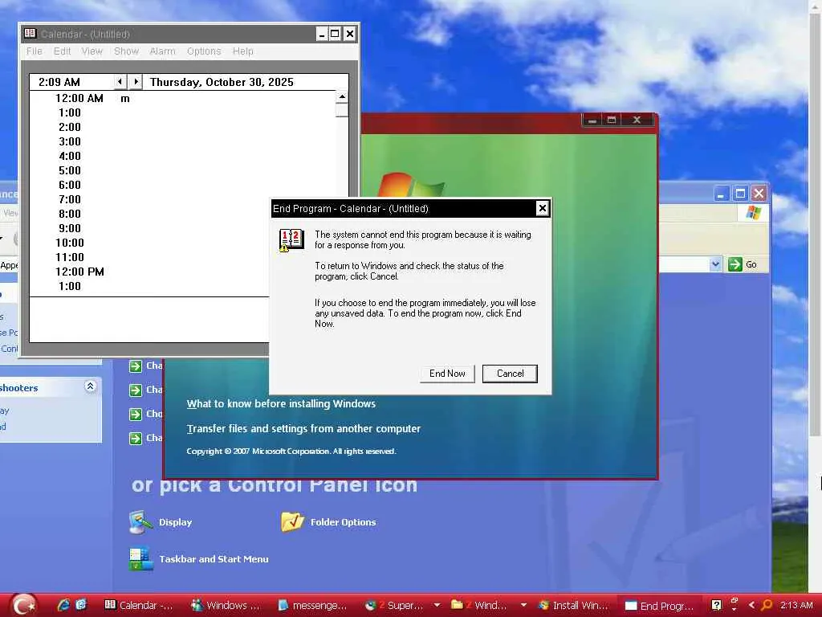Open Display control panel icon
This screenshot has height=617, width=822.
140,522
